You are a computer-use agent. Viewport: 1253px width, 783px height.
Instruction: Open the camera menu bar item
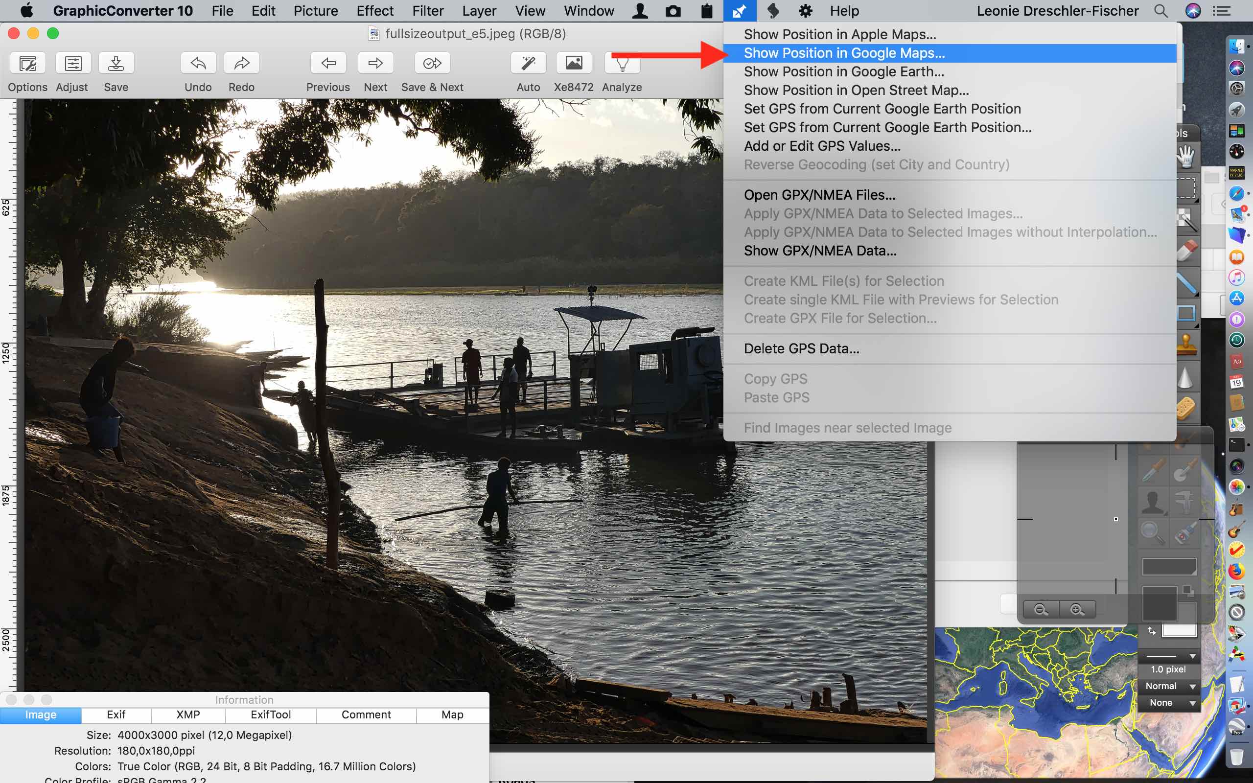coord(673,11)
